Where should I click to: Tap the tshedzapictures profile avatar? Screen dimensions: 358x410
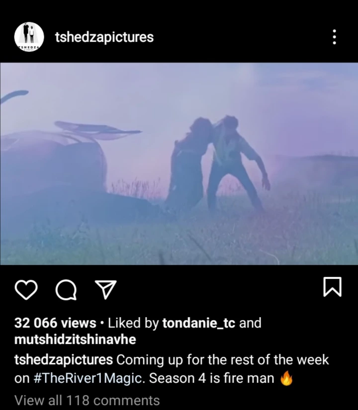(29, 37)
